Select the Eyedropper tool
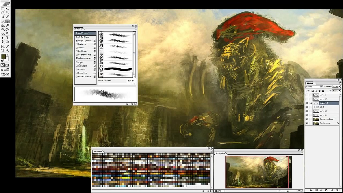 (x=7, y=46)
